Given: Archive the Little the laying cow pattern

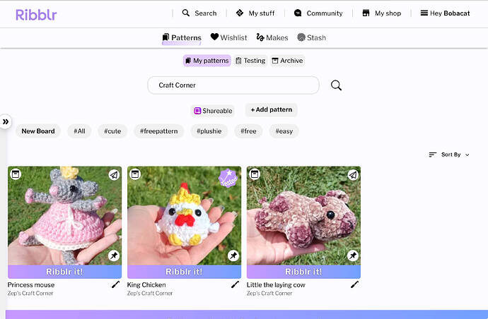Looking at the screenshot, I should tap(255, 174).
